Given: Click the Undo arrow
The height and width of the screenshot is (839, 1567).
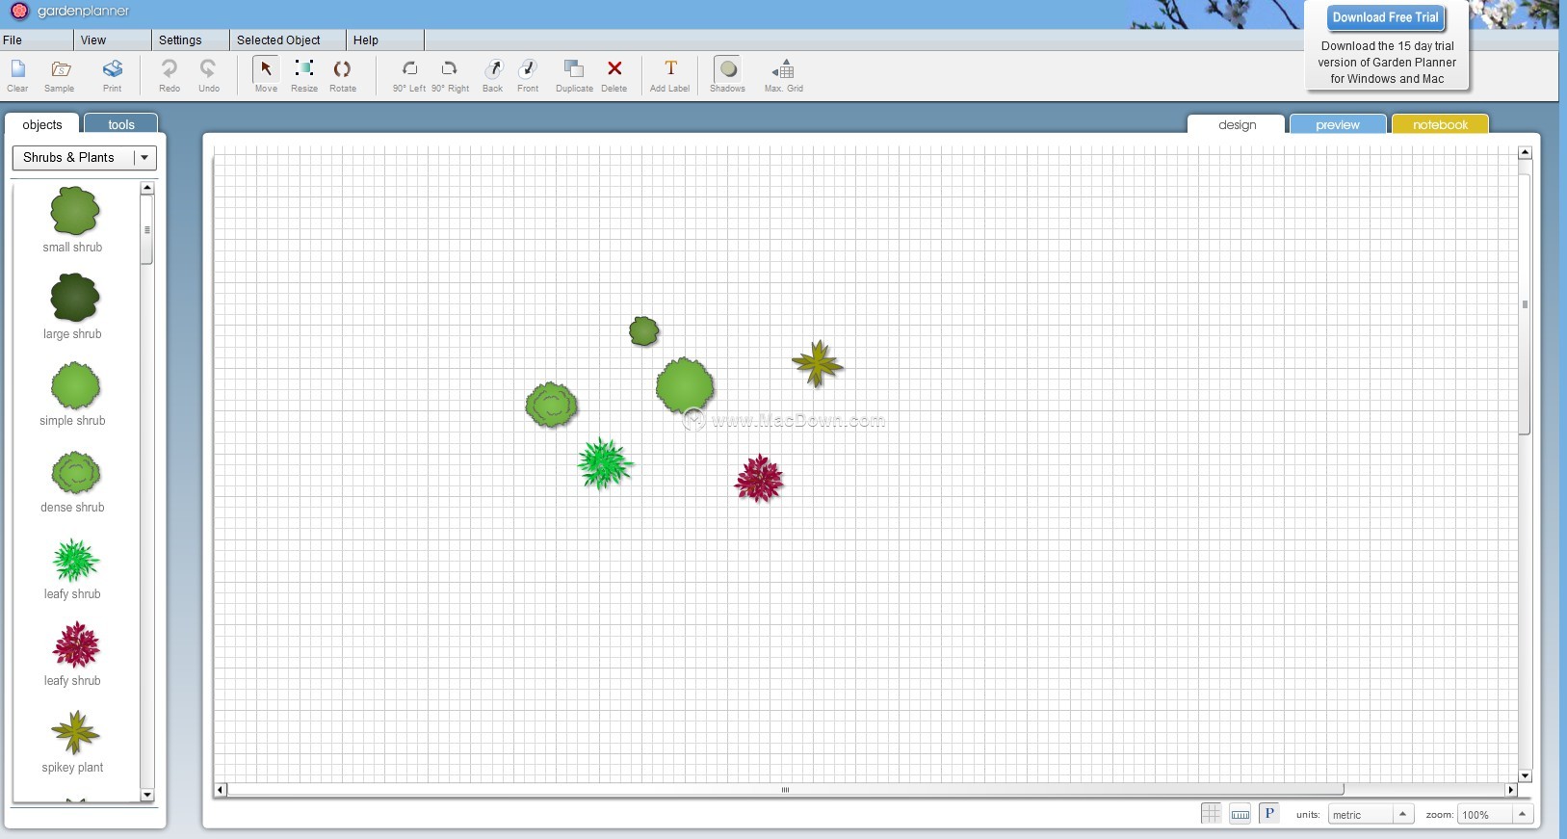Looking at the screenshot, I should [208, 69].
